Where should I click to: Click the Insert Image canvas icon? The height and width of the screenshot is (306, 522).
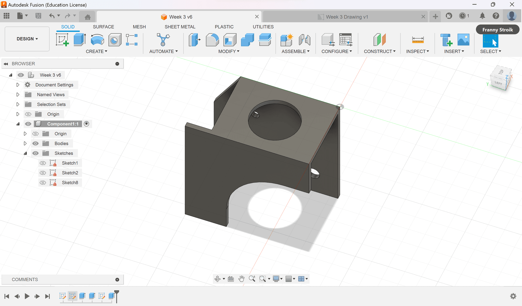(x=464, y=40)
